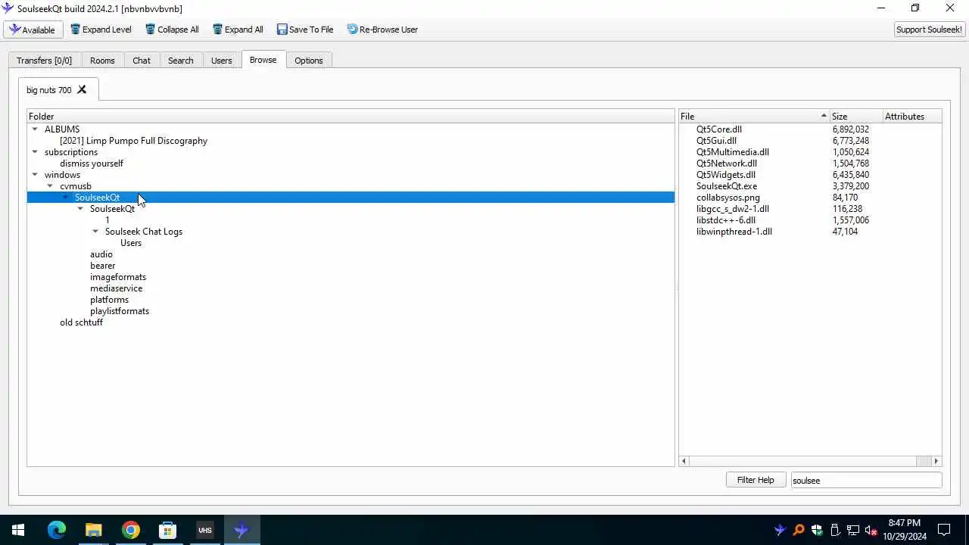Click the Filter Help button
969x545 pixels.
click(x=756, y=480)
